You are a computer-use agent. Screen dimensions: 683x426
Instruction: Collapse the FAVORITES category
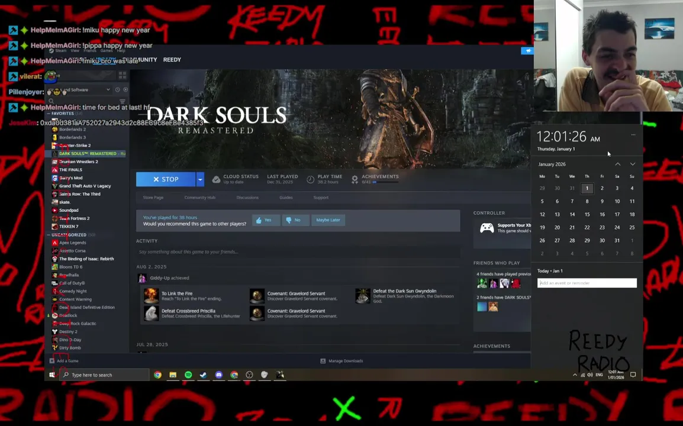pos(49,113)
